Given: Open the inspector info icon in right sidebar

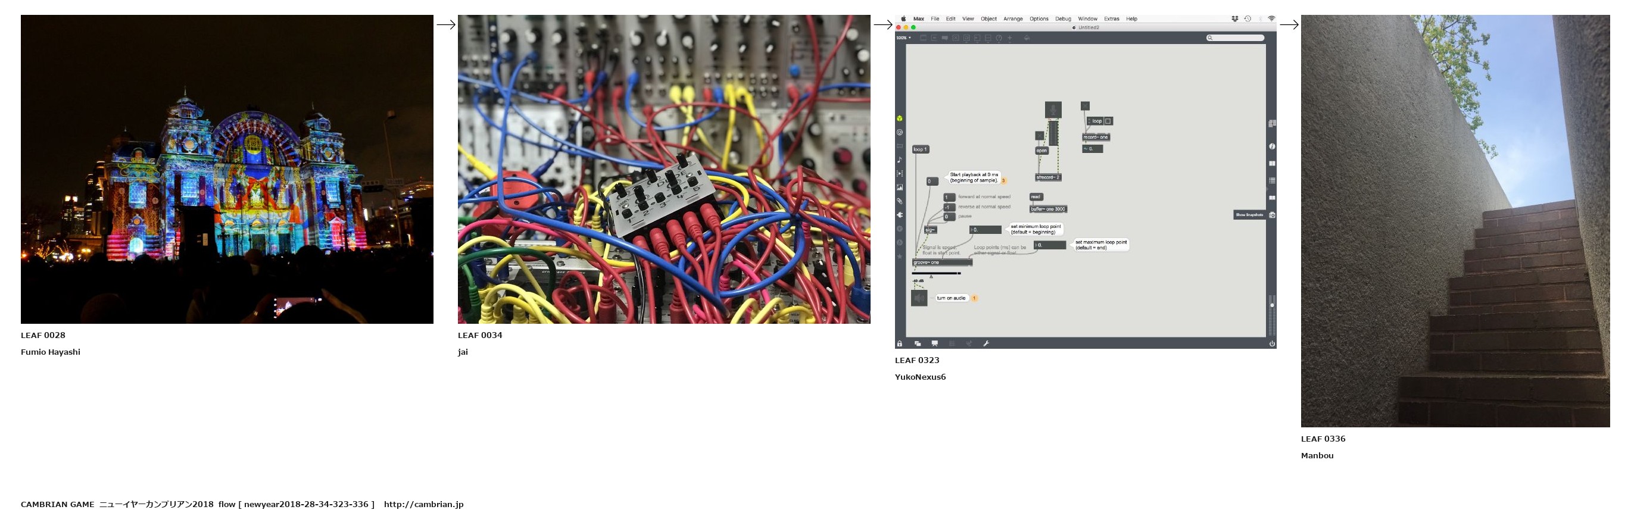Looking at the screenshot, I should pyautogui.click(x=1271, y=146).
